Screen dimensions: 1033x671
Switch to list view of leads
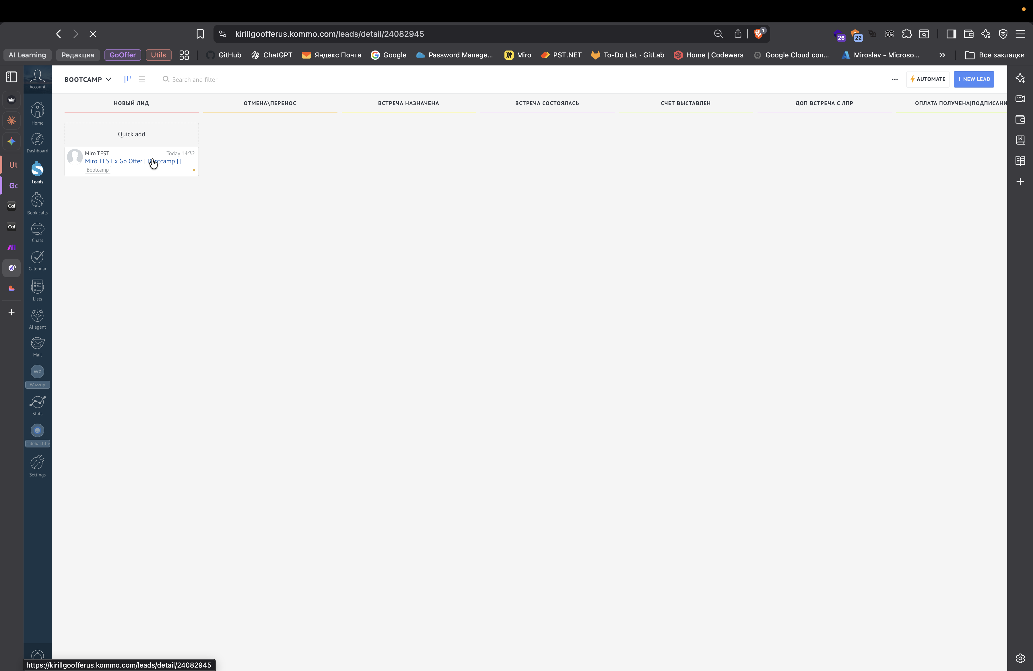(x=142, y=79)
